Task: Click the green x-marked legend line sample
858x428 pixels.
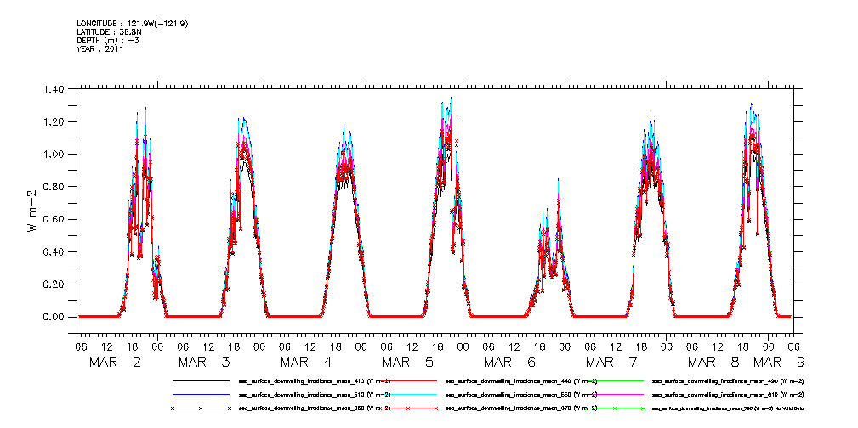Action: point(614,408)
